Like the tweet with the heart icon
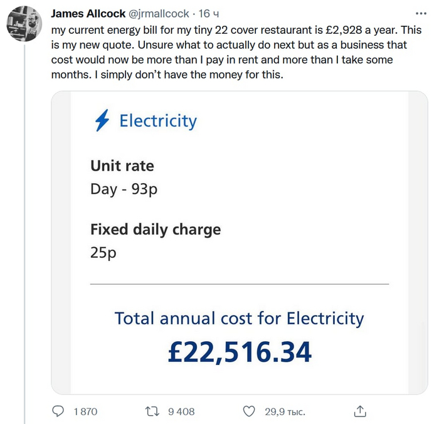The width and height of the screenshot is (439, 424). tap(249, 411)
